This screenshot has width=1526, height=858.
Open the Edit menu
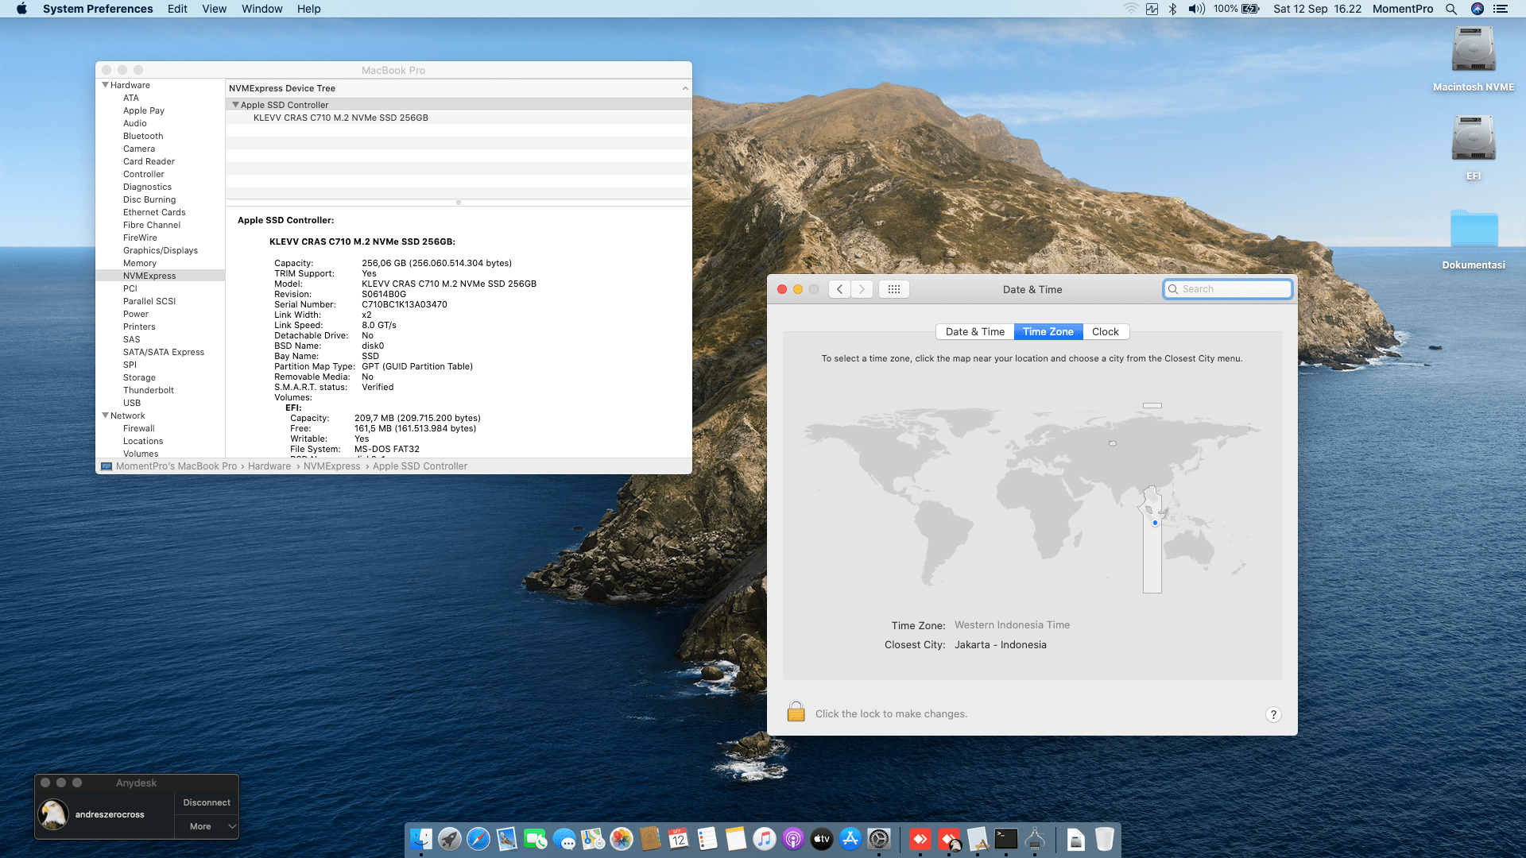tap(177, 9)
